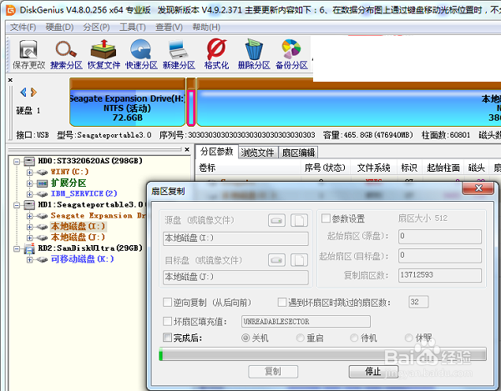Toggle the skip bad sectors checkbox
The height and width of the screenshot is (391, 501).
point(282,303)
